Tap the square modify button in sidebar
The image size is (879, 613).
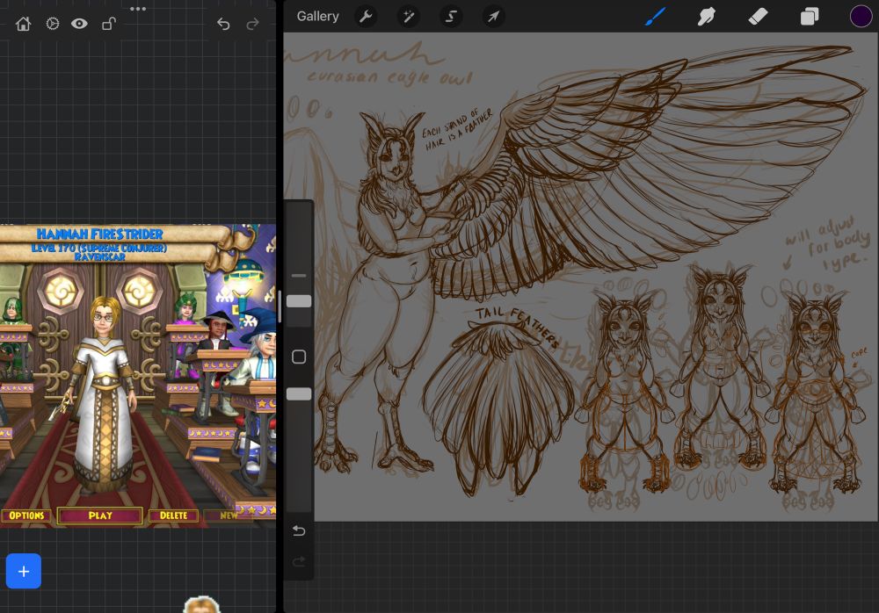[x=299, y=357]
